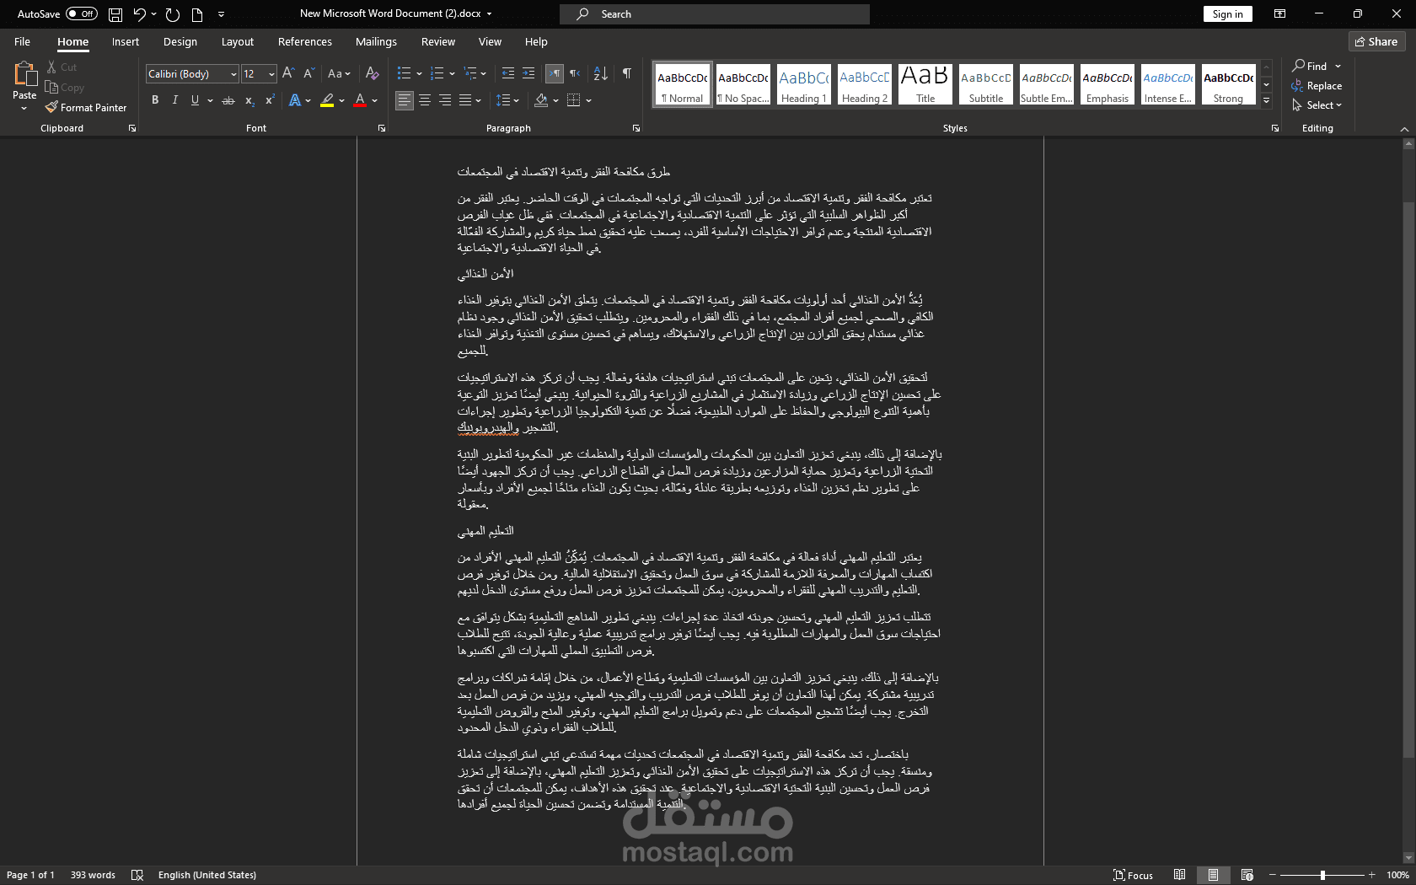Set right-to-left text direction

(x=575, y=73)
